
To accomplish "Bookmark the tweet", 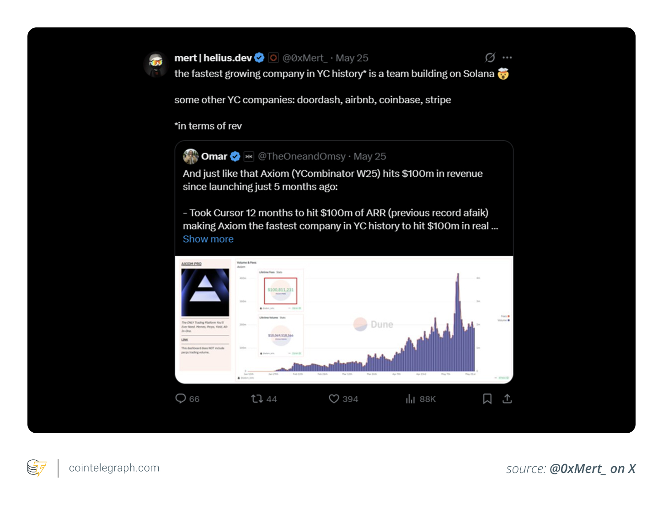I will point(487,399).
